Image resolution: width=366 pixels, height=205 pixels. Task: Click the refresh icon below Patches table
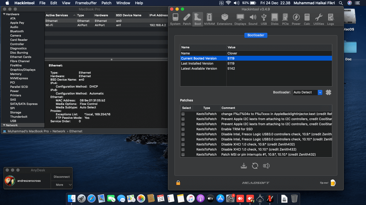click(255, 166)
